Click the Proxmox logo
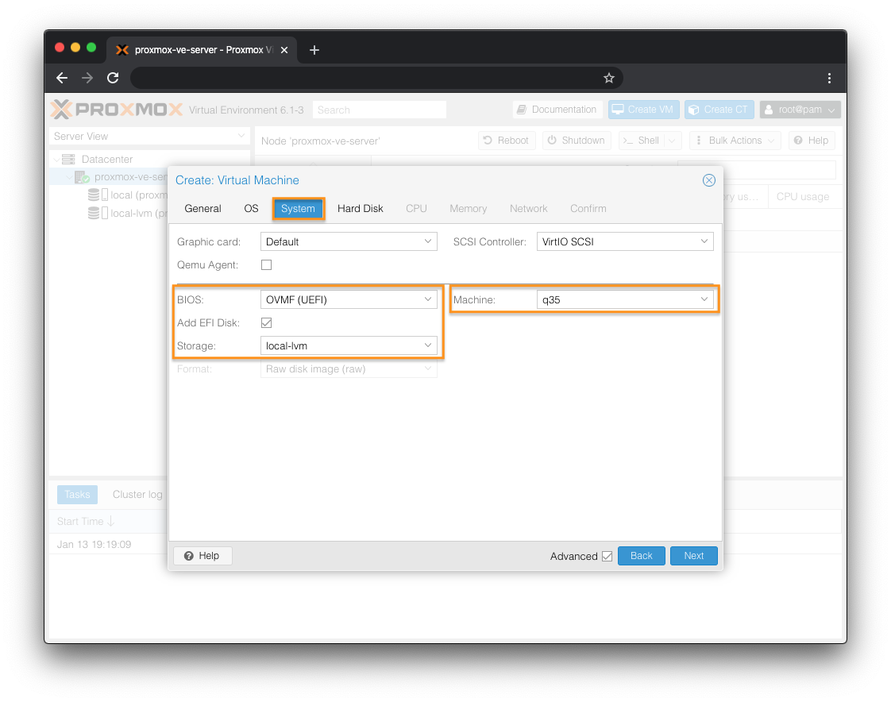 click(117, 109)
